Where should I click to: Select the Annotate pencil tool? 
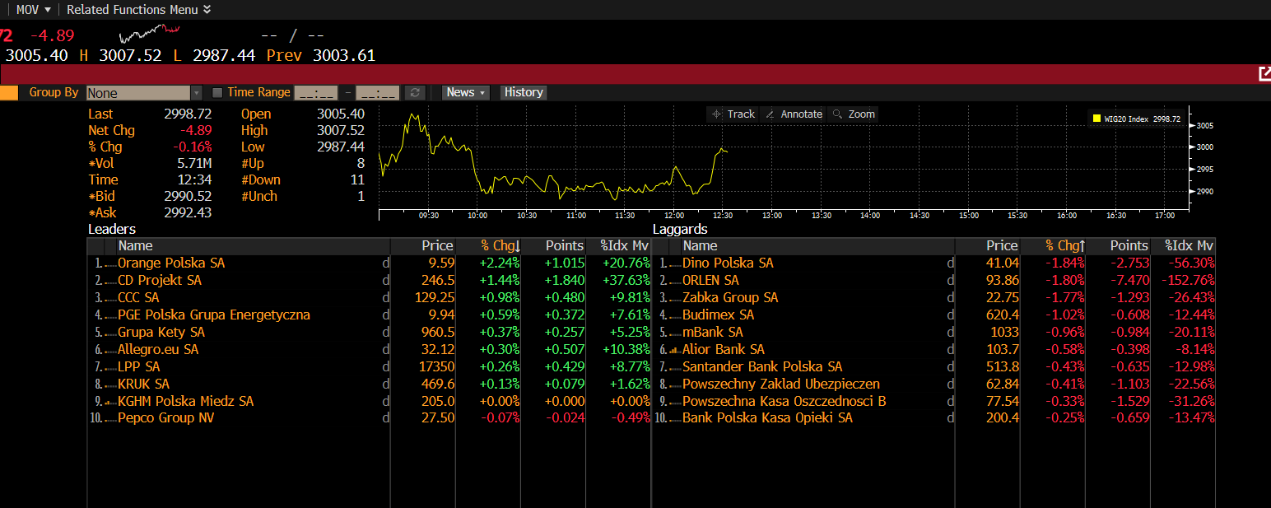click(794, 114)
